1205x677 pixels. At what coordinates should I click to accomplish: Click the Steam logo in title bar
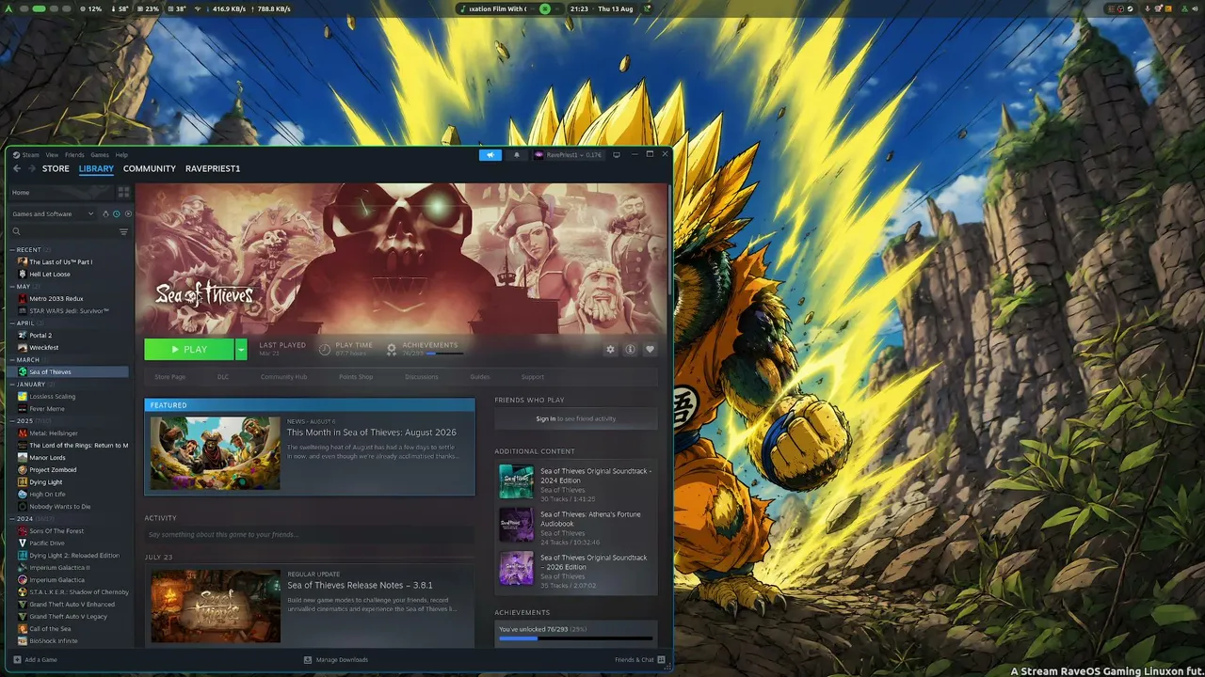[x=16, y=155]
